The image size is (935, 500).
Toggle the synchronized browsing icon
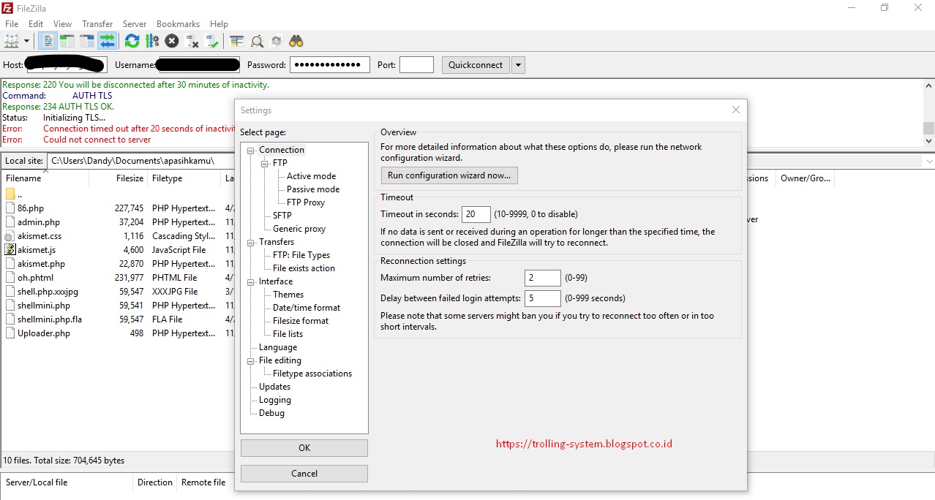click(277, 41)
